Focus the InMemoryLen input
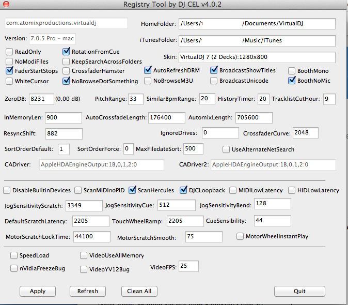 (64, 118)
